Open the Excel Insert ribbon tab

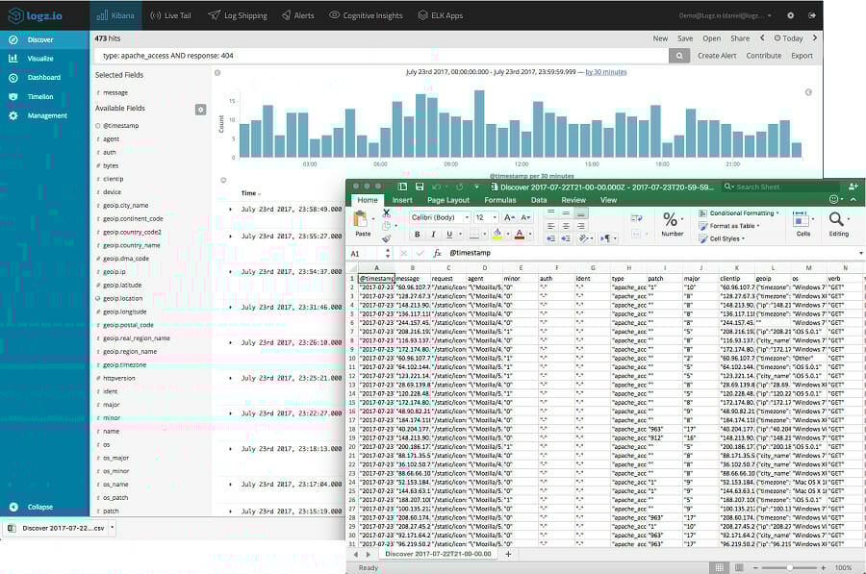402,200
